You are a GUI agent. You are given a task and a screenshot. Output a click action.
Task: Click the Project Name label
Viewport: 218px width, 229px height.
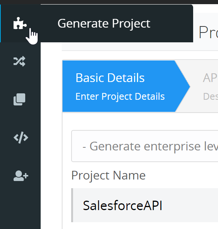(x=108, y=175)
